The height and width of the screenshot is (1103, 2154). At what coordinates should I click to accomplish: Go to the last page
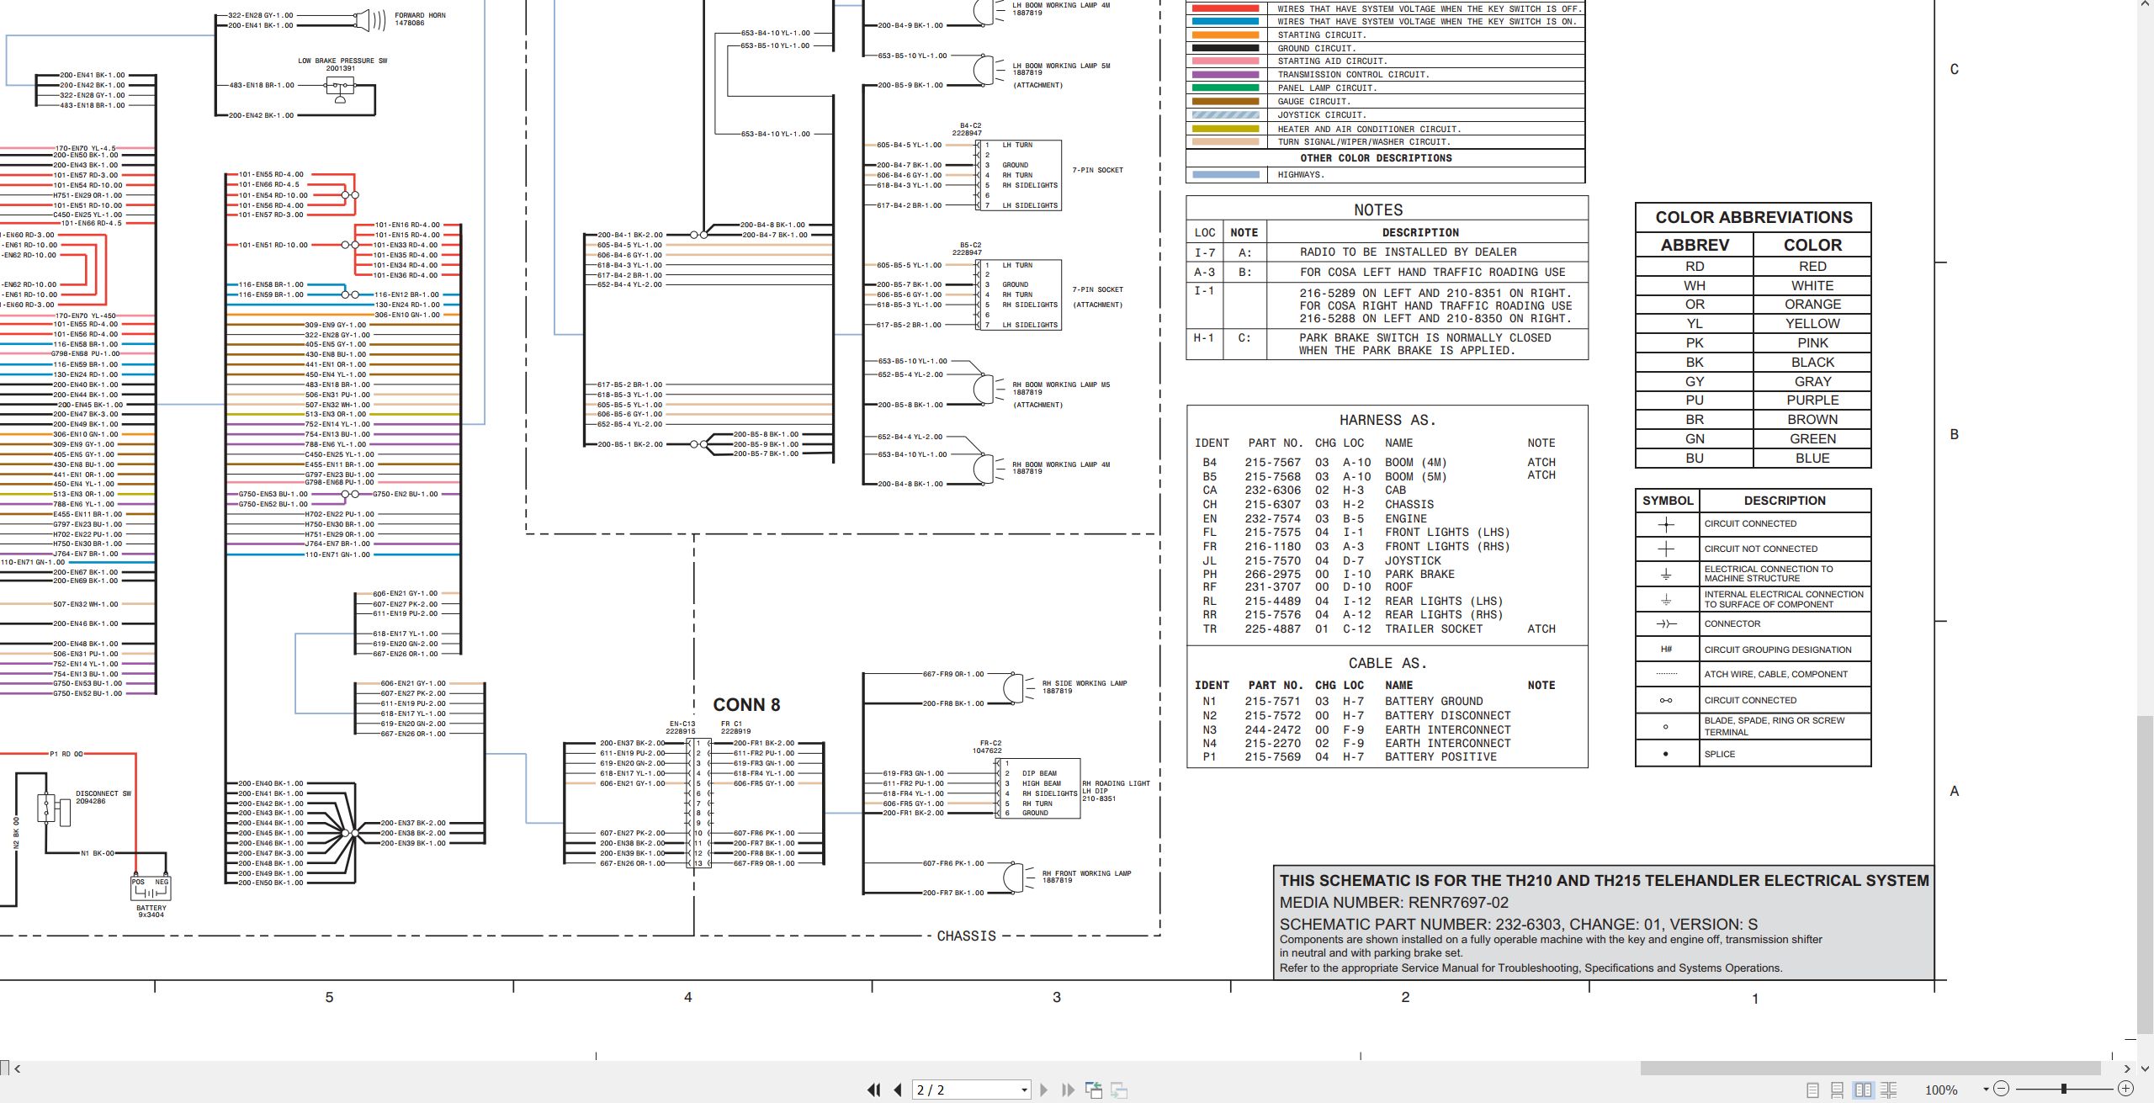(x=1068, y=1090)
